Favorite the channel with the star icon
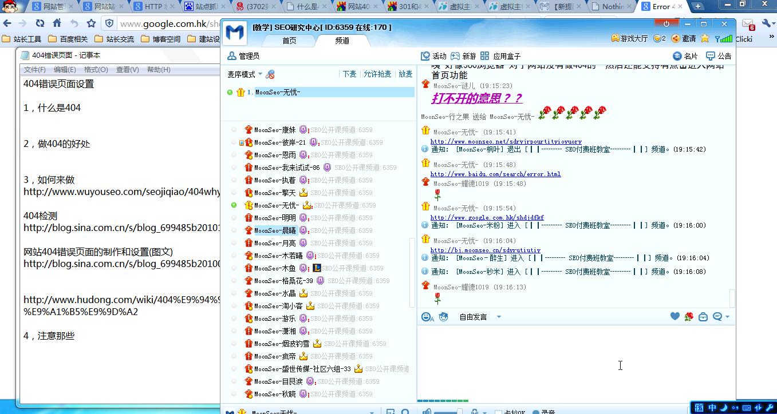777x414 pixels. point(705,38)
